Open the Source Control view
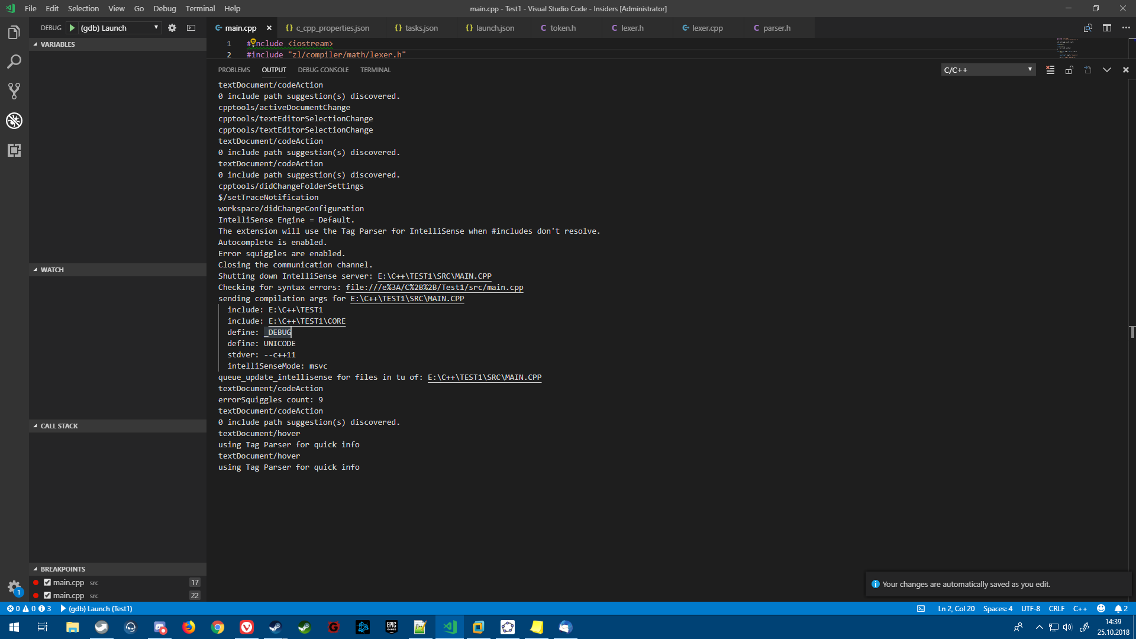This screenshot has height=639, width=1136. coord(14,91)
